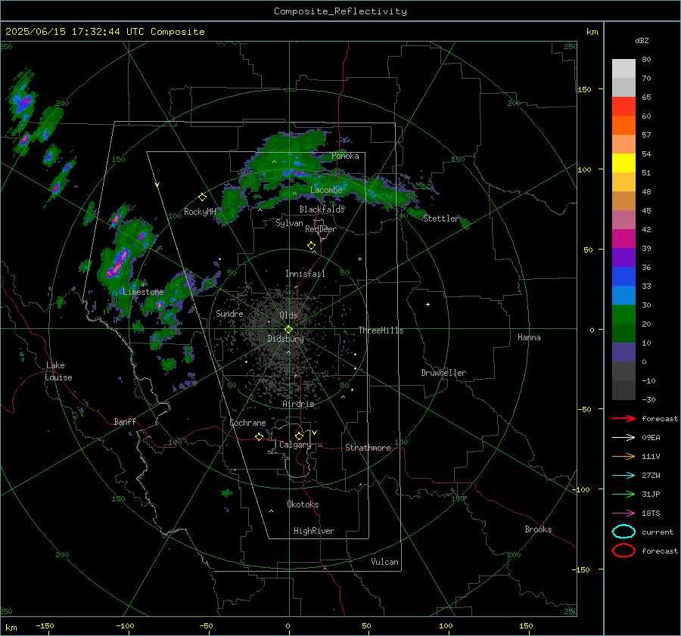Click the Didsbury label
The image size is (681, 636).
coord(285,339)
